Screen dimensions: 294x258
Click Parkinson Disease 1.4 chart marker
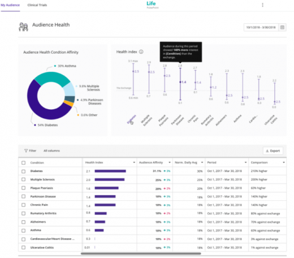point(180,82)
